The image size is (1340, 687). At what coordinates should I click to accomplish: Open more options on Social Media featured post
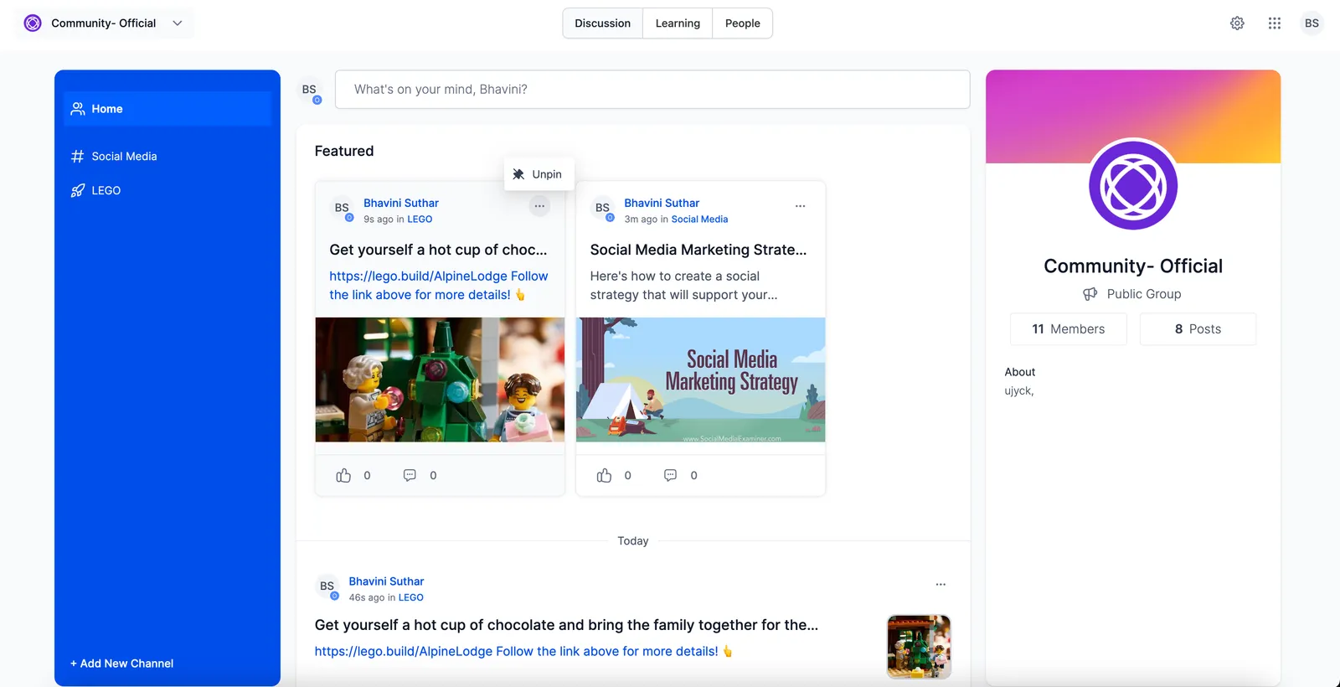800,206
